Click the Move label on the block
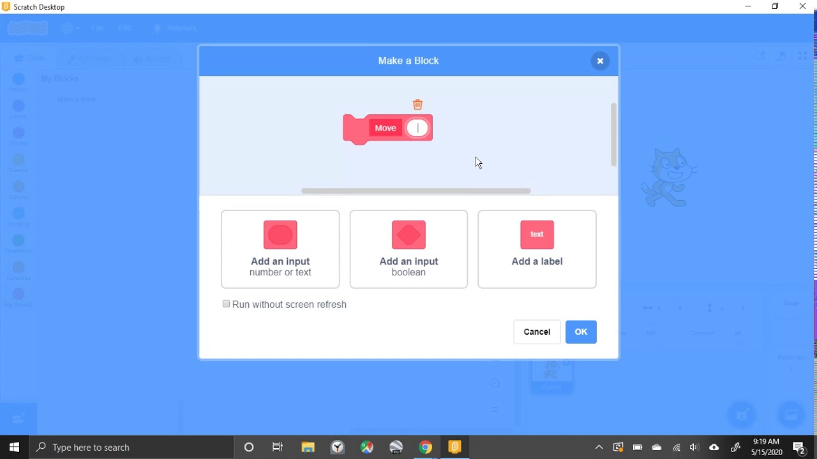The image size is (817, 459). pos(386,128)
